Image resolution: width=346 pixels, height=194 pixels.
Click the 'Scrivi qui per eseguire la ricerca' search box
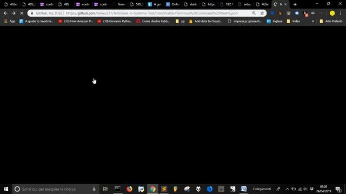click(x=56, y=189)
